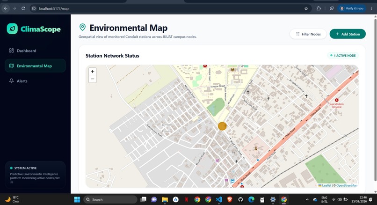Image resolution: width=377 pixels, height=205 pixels.
Task: View site information icon in address bar
Action: (x=34, y=8)
